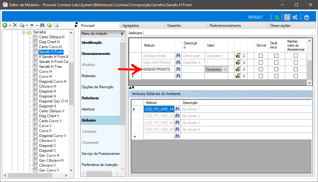Click the panel collapse arrows beside Principal
The image size is (318, 182).
[x=76, y=25]
